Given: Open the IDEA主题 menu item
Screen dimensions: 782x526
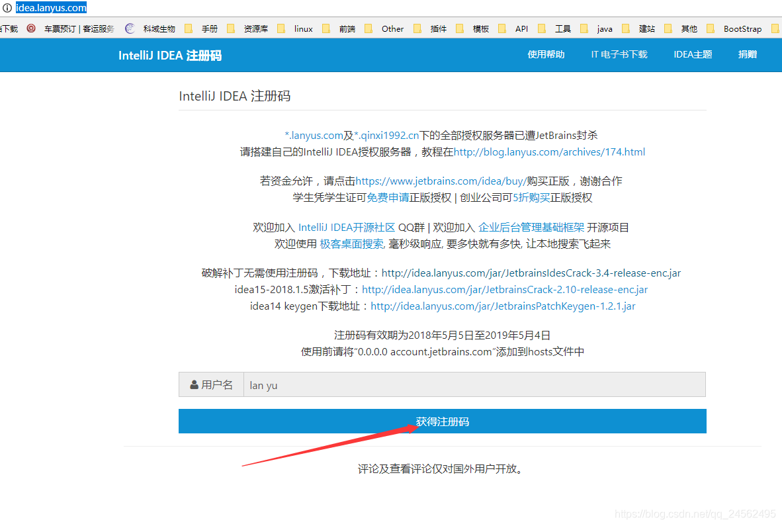Looking at the screenshot, I should [x=693, y=54].
